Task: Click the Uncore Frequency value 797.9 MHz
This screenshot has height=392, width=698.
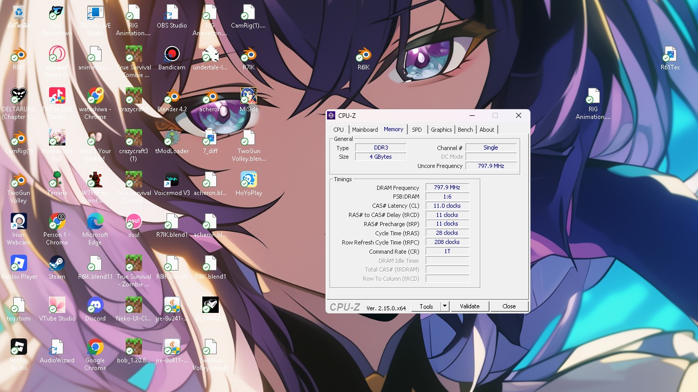Action: tap(491, 166)
